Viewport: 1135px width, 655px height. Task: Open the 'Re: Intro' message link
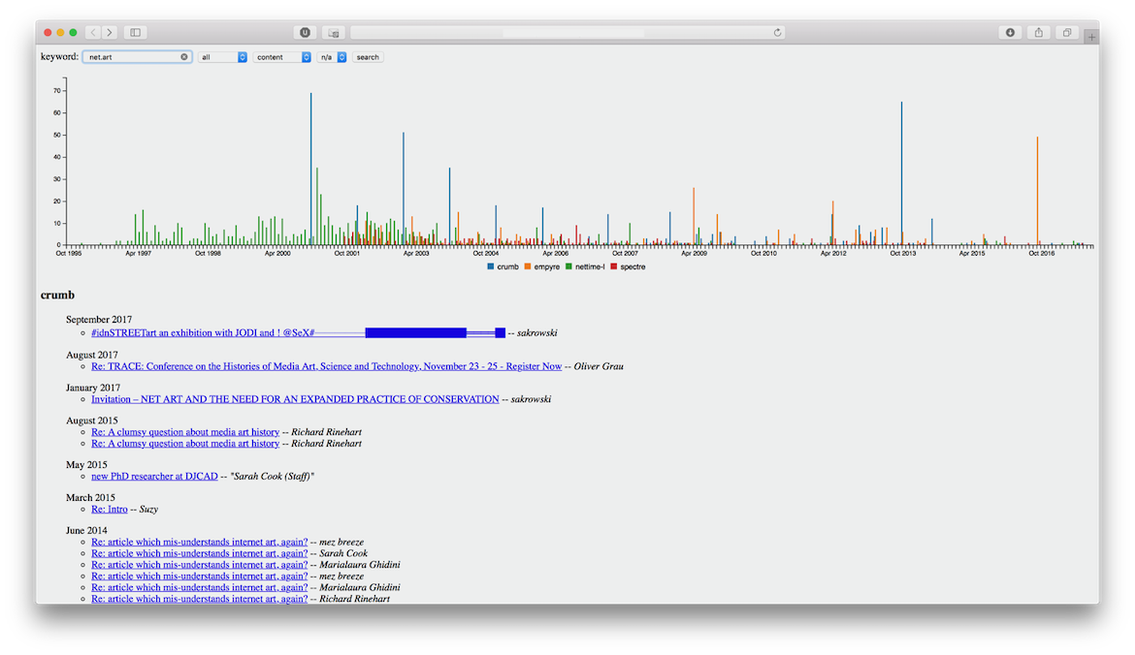pos(110,509)
